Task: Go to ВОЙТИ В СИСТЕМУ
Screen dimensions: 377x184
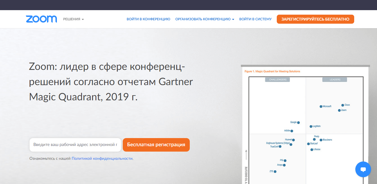Action: tap(255, 19)
